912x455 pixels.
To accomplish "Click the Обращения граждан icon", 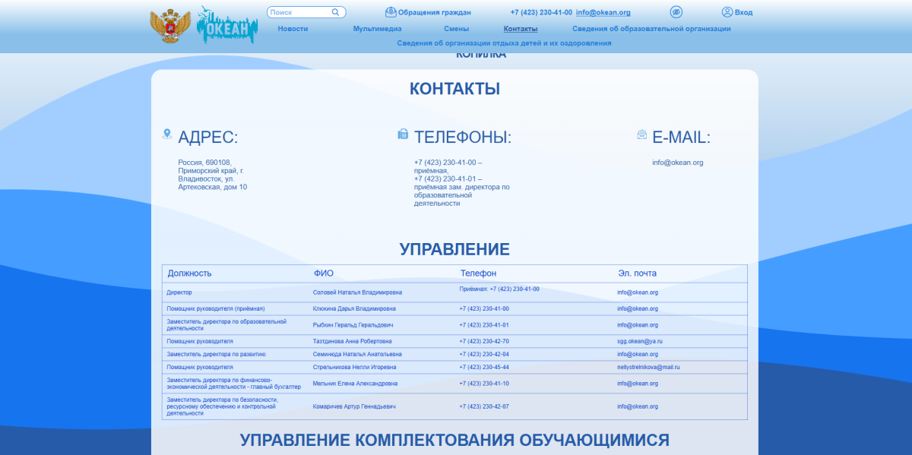I will [391, 12].
